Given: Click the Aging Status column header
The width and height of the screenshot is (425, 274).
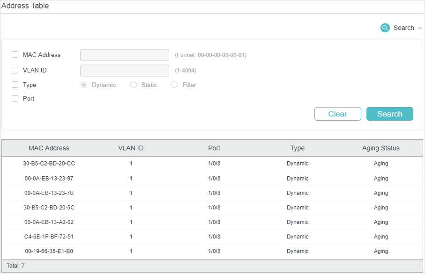Looking at the screenshot, I should (380, 148).
